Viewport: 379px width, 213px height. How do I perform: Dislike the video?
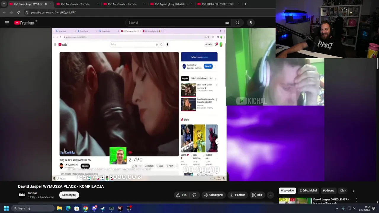click(194, 195)
